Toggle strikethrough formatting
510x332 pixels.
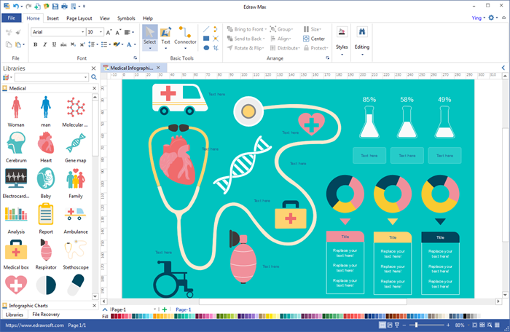point(63,44)
